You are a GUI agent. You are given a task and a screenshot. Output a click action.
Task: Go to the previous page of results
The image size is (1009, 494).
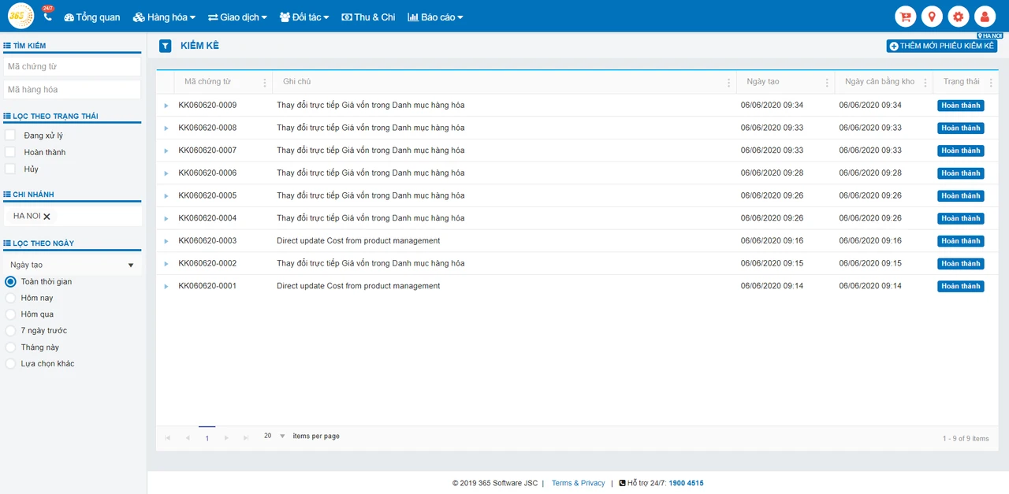187,437
